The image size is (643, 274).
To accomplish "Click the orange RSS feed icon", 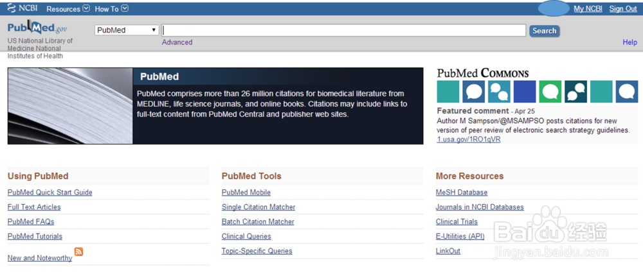I will (x=79, y=252).
